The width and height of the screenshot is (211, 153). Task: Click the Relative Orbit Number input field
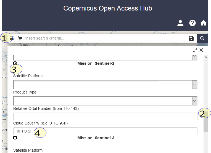point(105,116)
